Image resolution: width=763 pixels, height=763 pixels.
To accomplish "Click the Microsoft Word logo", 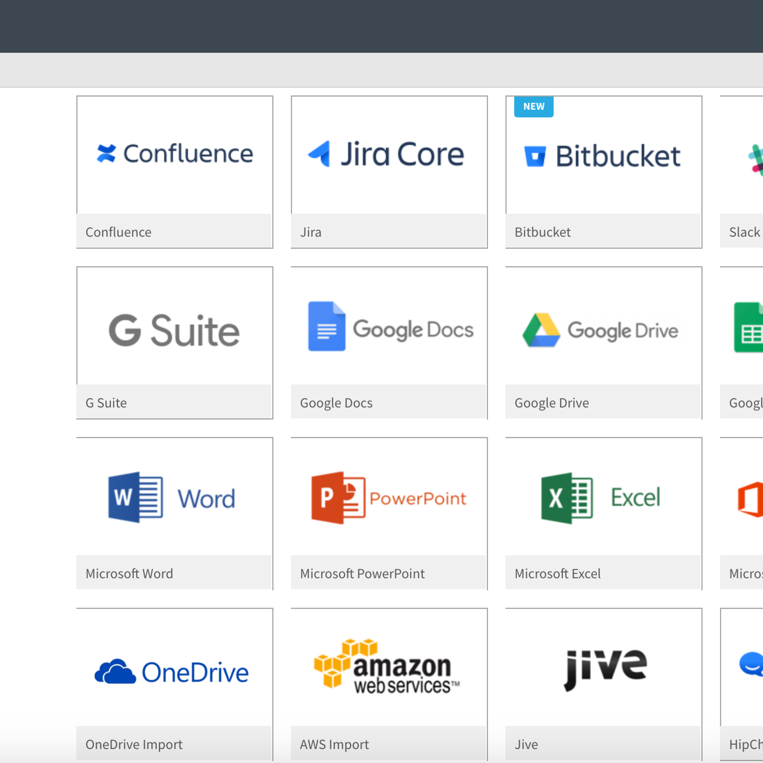I will (x=172, y=497).
